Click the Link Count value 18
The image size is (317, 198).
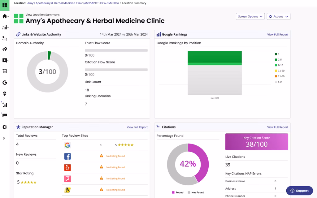(x=87, y=90)
